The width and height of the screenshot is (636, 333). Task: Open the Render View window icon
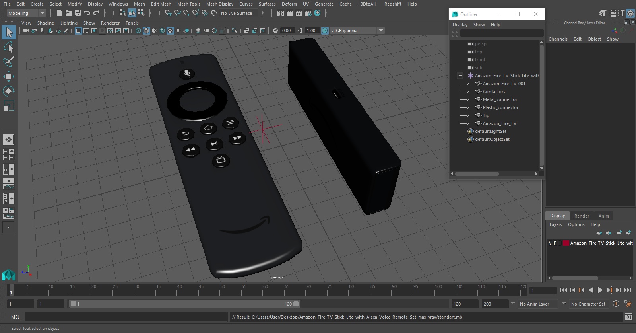pos(281,13)
